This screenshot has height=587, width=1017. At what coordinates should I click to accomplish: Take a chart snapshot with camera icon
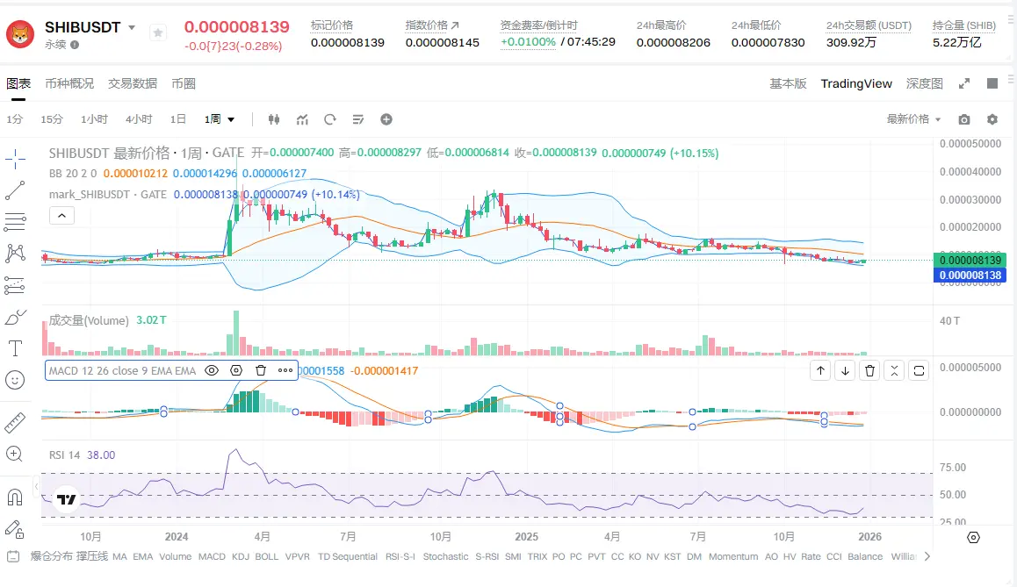click(964, 119)
